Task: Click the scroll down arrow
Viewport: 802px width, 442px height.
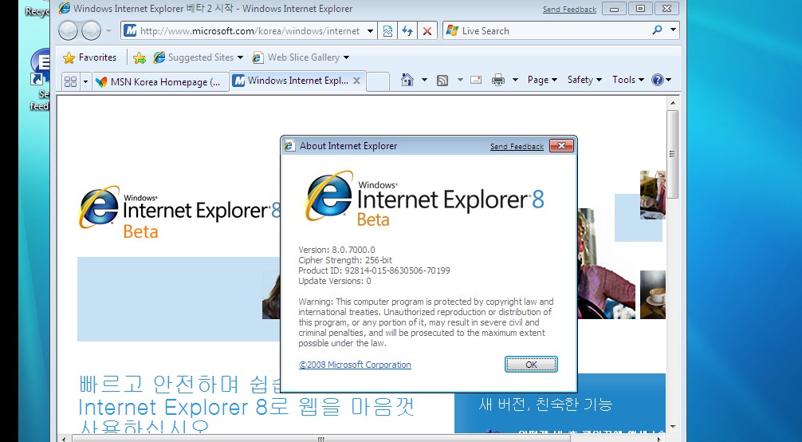Action: [673, 426]
